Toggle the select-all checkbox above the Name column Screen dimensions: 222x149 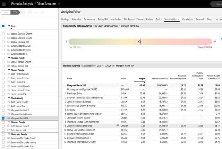(3, 26)
